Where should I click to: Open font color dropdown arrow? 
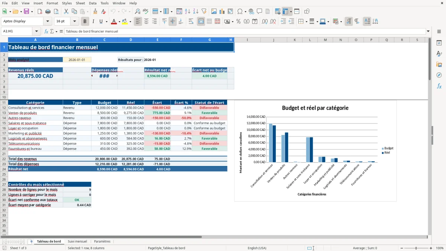[119, 22]
